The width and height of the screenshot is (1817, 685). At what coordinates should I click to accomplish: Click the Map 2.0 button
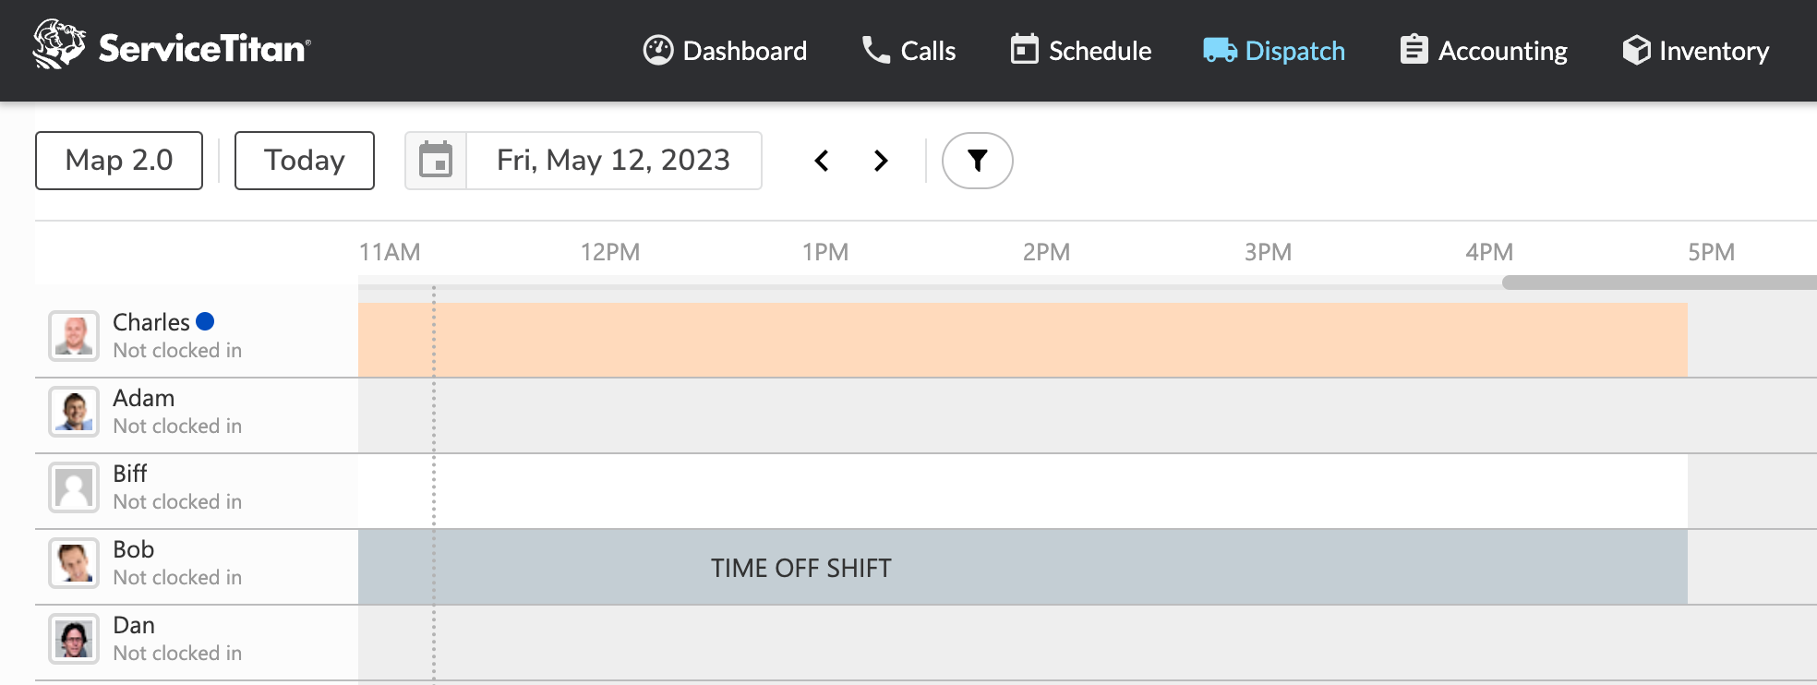tap(118, 160)
